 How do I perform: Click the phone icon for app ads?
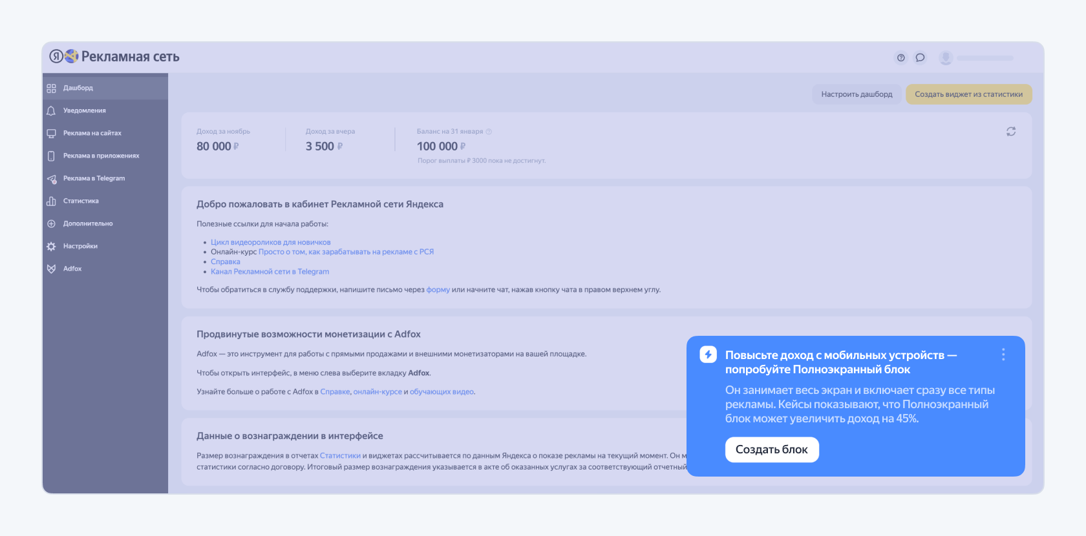click(x=51, y=156)
